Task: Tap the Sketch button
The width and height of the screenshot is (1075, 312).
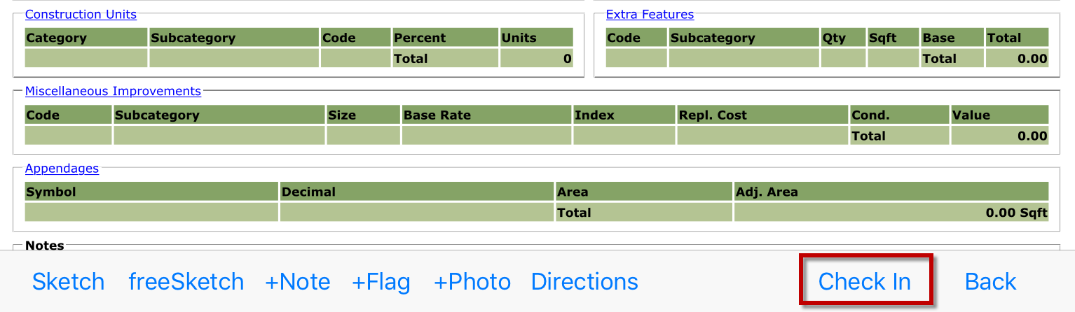Action: coord(69,281)
